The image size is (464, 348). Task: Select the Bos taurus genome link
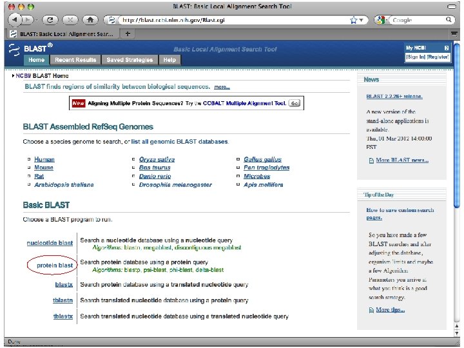155,168
